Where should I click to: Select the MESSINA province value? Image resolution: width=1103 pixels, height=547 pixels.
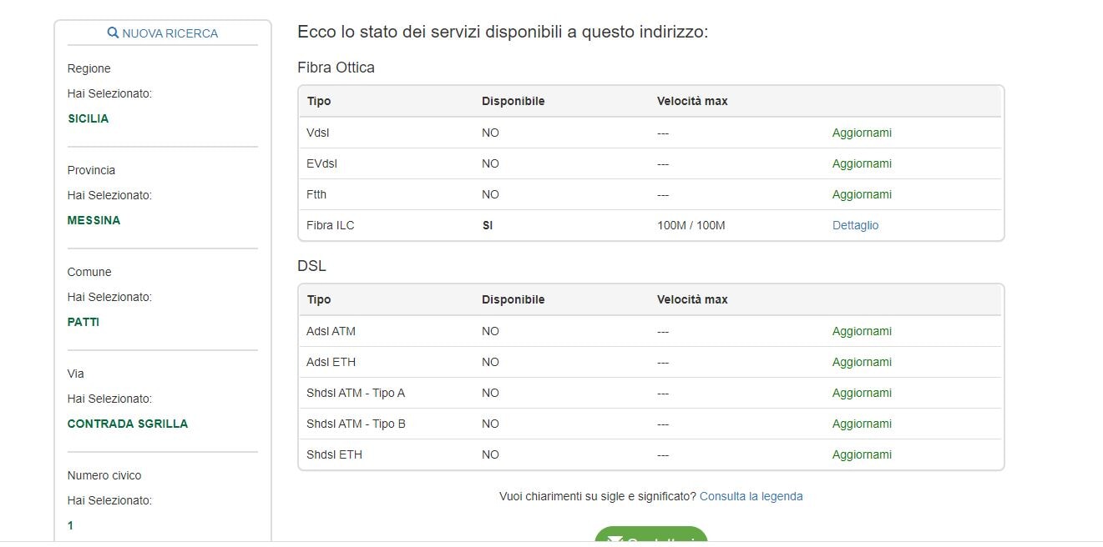(94, 220)
